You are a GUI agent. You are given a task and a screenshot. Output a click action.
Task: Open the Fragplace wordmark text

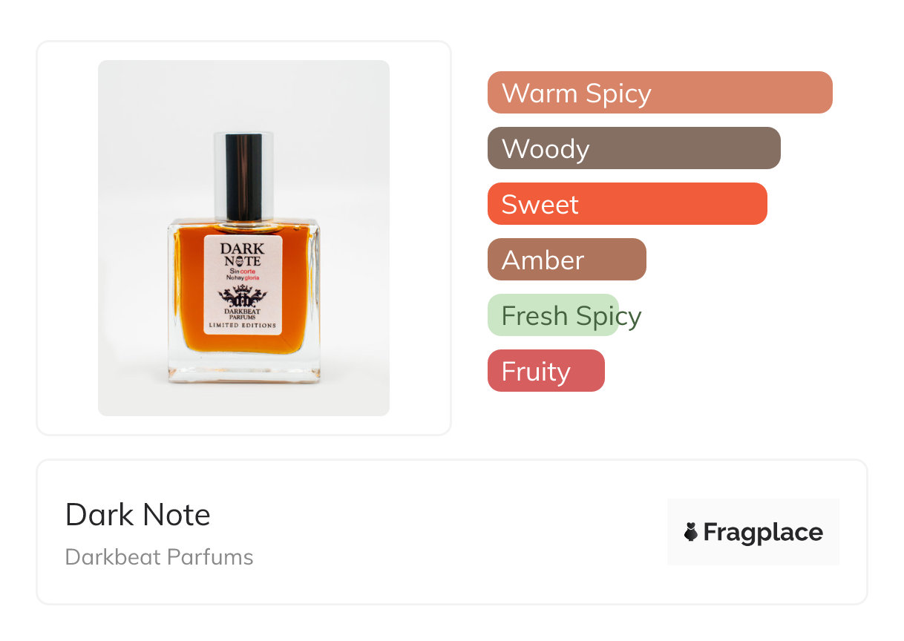coord(763,532)
